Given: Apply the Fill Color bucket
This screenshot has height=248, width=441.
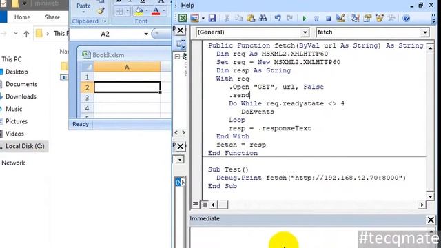Looking at the screenshot, I should tap(139, 11).
